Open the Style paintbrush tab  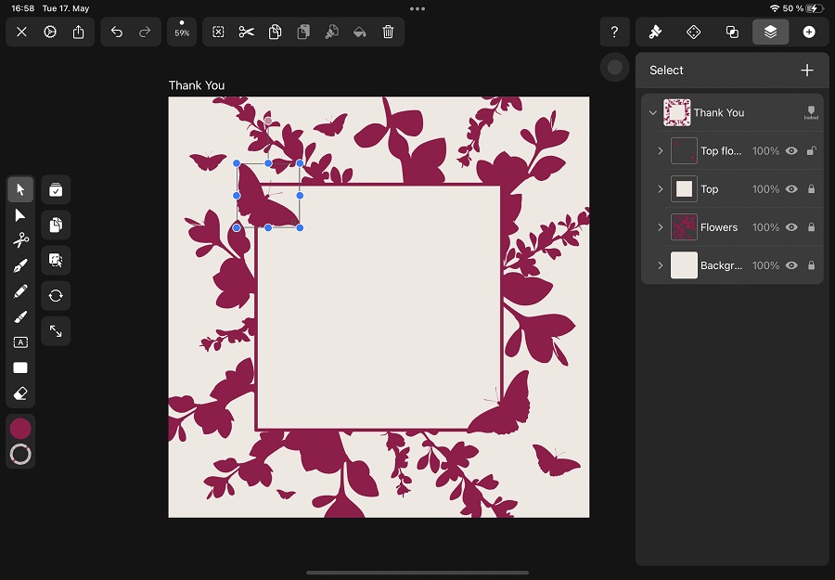[655, 32]
